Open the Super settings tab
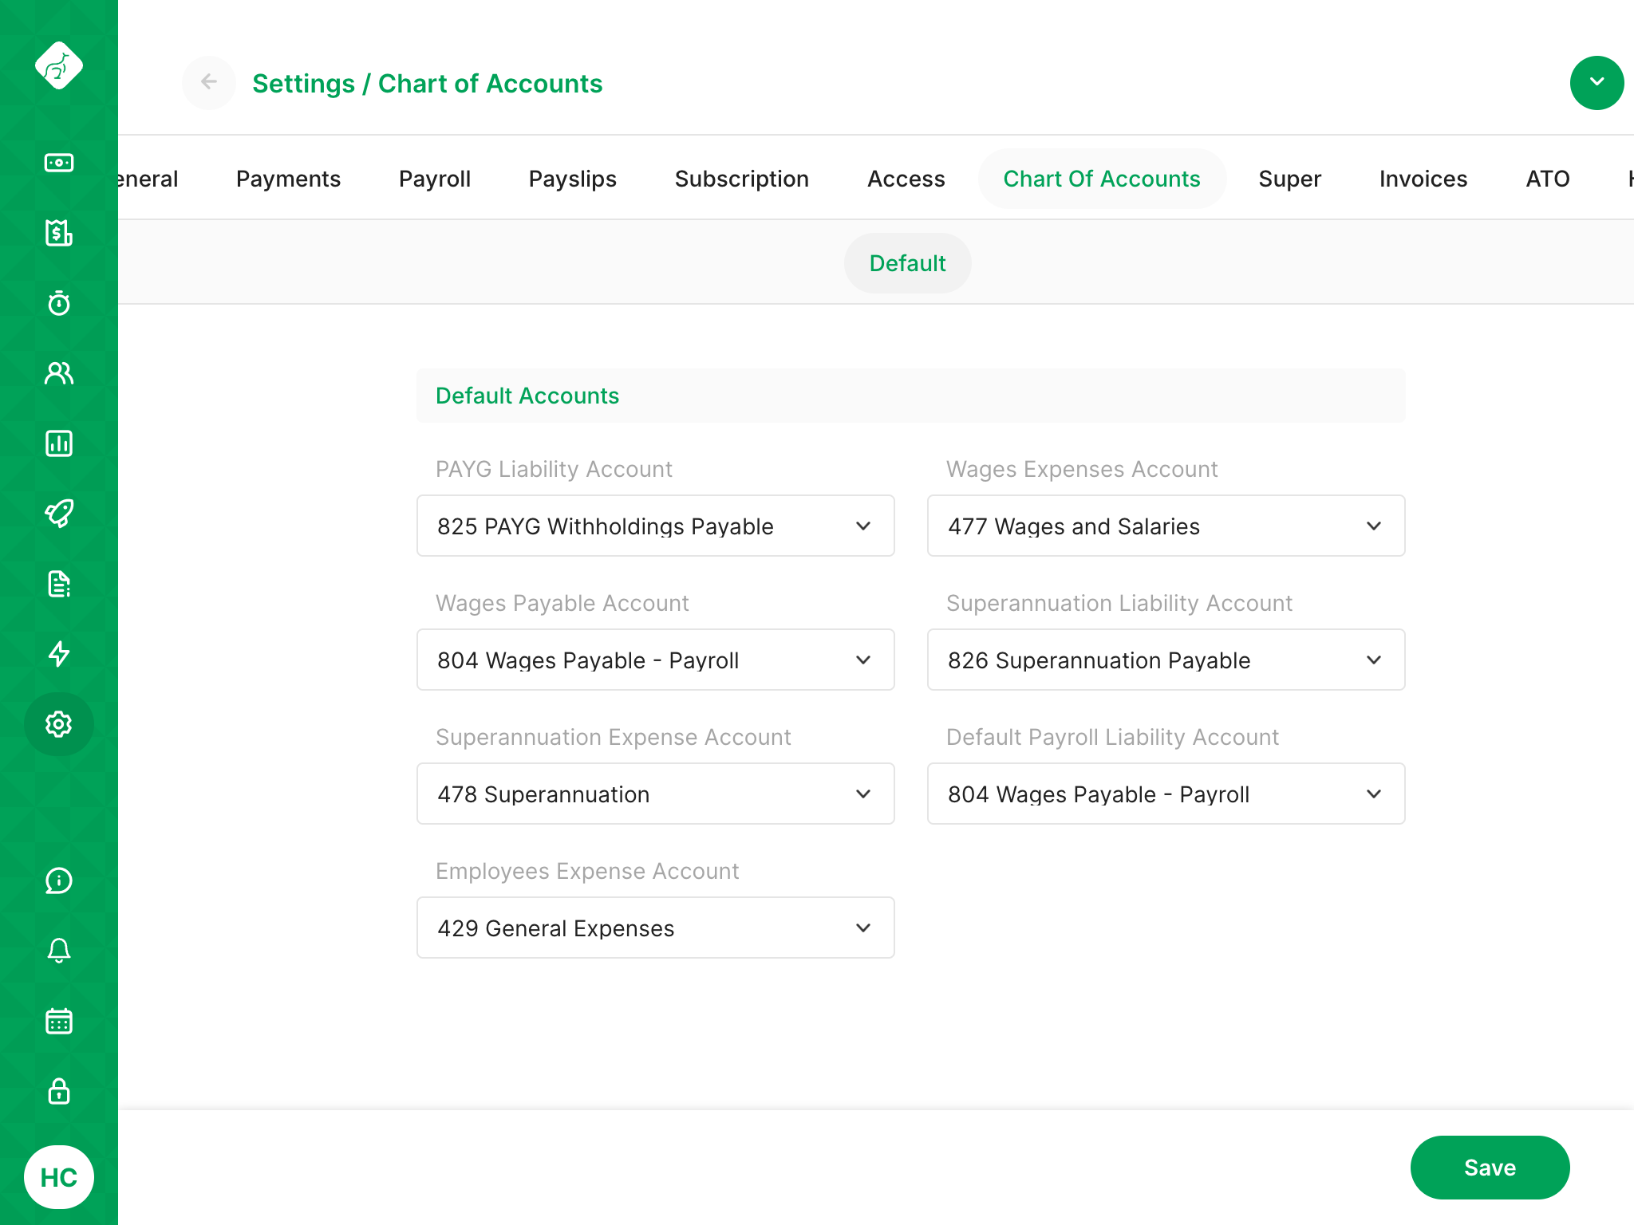The height and width of the screenshot is (1225, 1634). 1289,179
